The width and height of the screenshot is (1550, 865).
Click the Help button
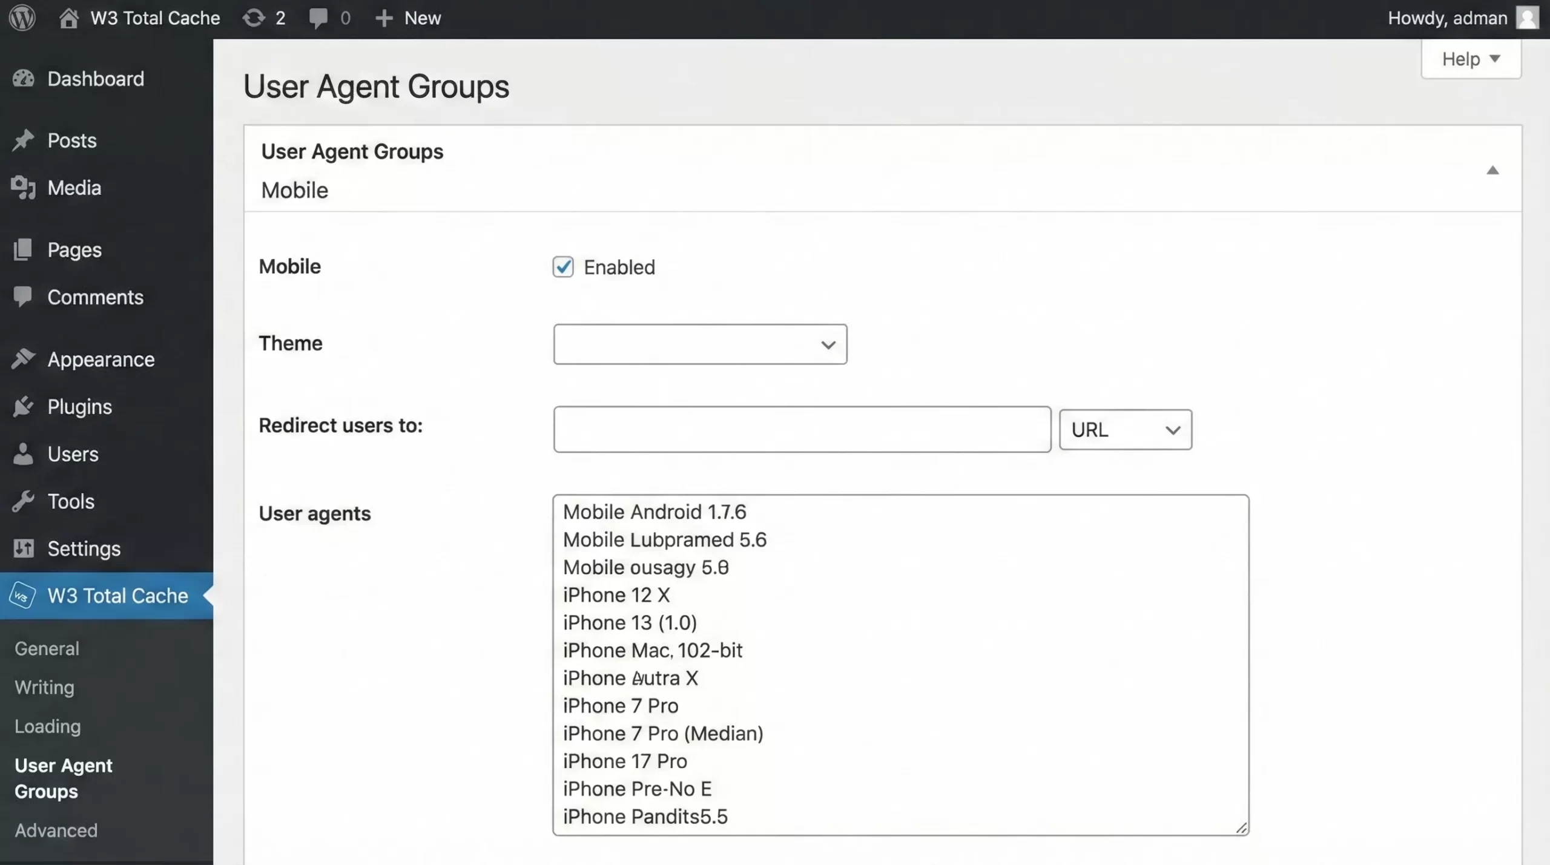(x=1471, y=58)
